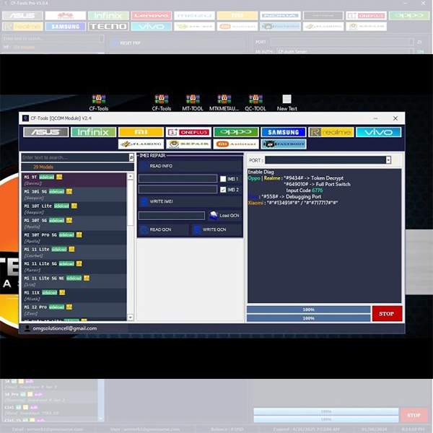
Task: Select the Infinix brand icon
Action: [x=93, y=132]
